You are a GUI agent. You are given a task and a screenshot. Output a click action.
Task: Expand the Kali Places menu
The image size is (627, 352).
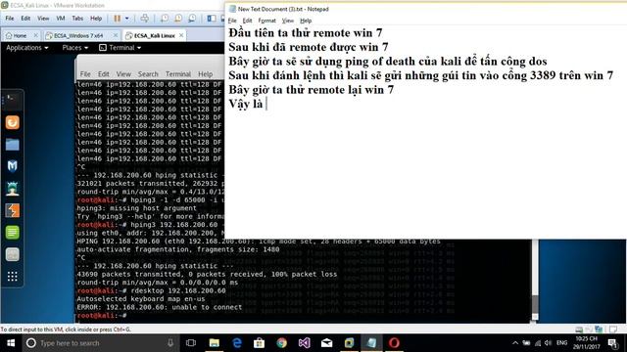[74, 48]
